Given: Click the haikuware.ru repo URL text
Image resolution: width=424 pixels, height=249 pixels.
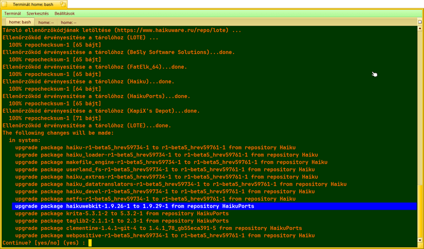Looking at the screenshot, I should 173,30.
